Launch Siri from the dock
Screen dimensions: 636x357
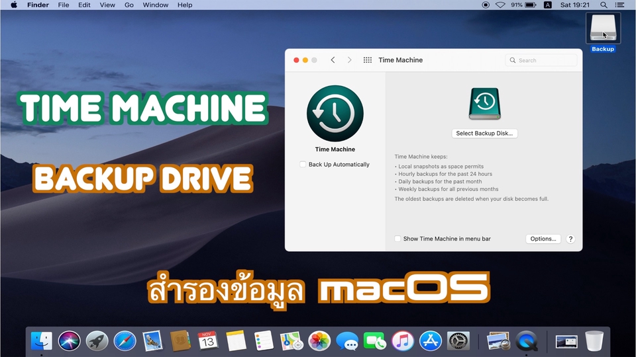point(70,341)
